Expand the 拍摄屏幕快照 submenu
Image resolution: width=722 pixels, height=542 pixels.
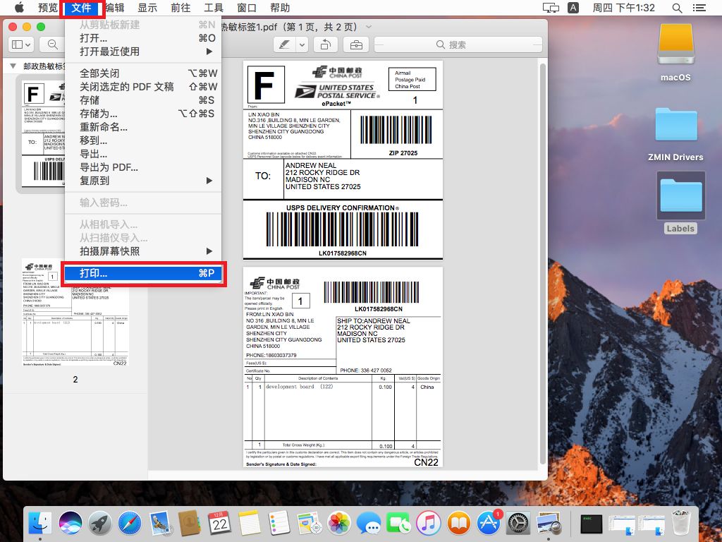(144, 251)
